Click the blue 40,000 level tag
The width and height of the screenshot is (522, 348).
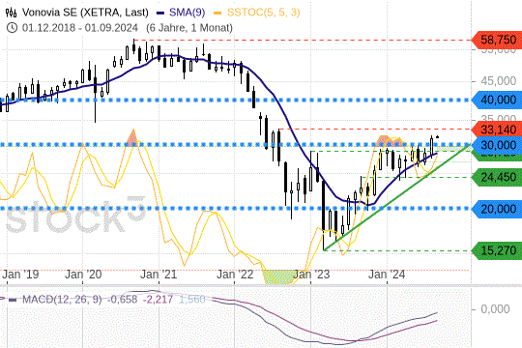497,100
